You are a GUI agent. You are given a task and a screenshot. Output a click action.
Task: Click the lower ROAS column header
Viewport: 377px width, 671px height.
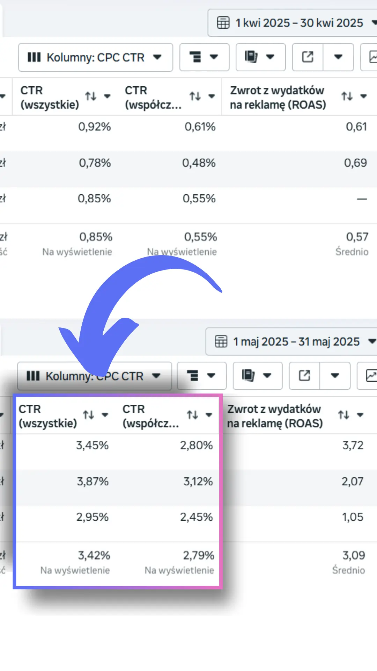275,416
